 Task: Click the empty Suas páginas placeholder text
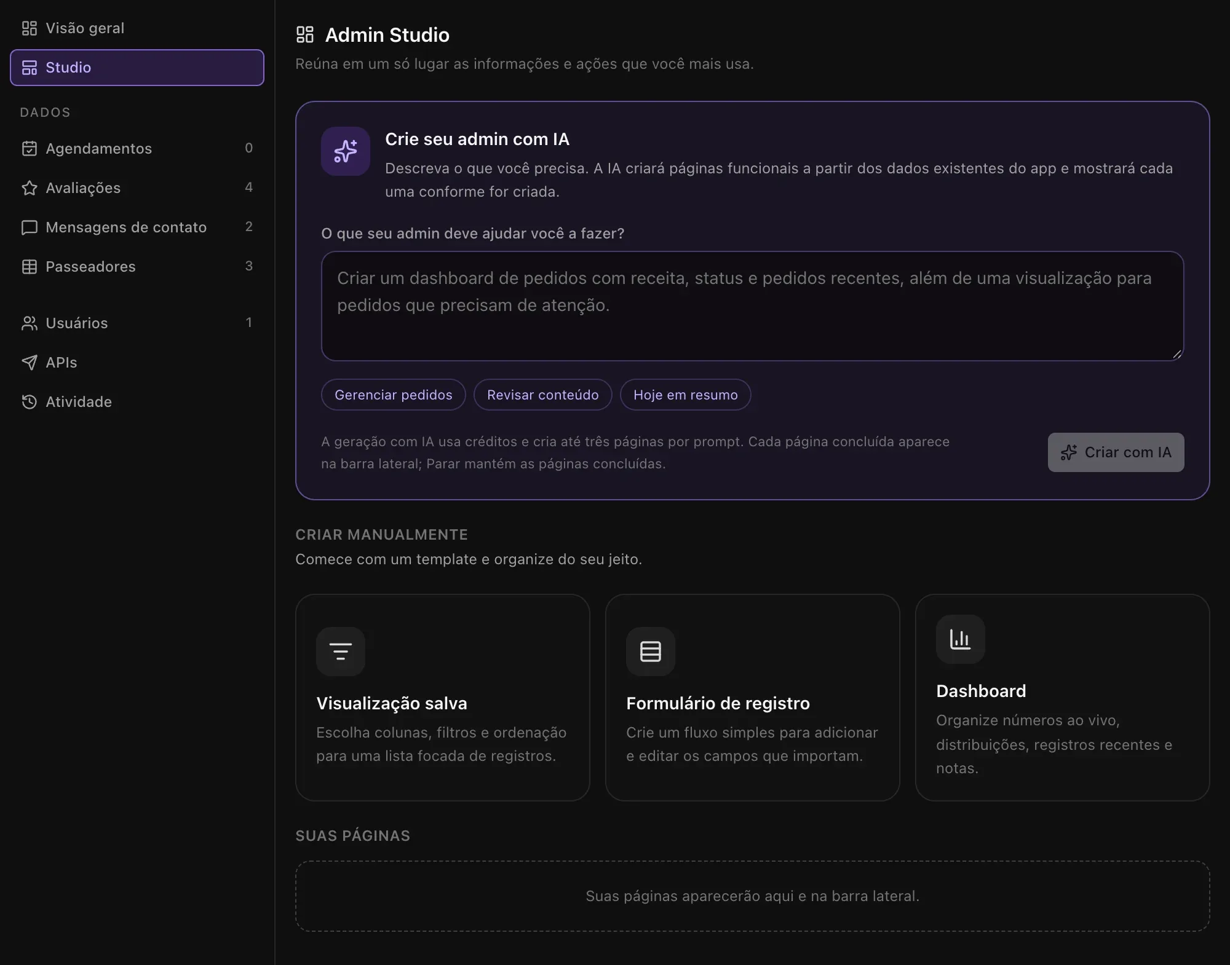(x=753, y=896)
